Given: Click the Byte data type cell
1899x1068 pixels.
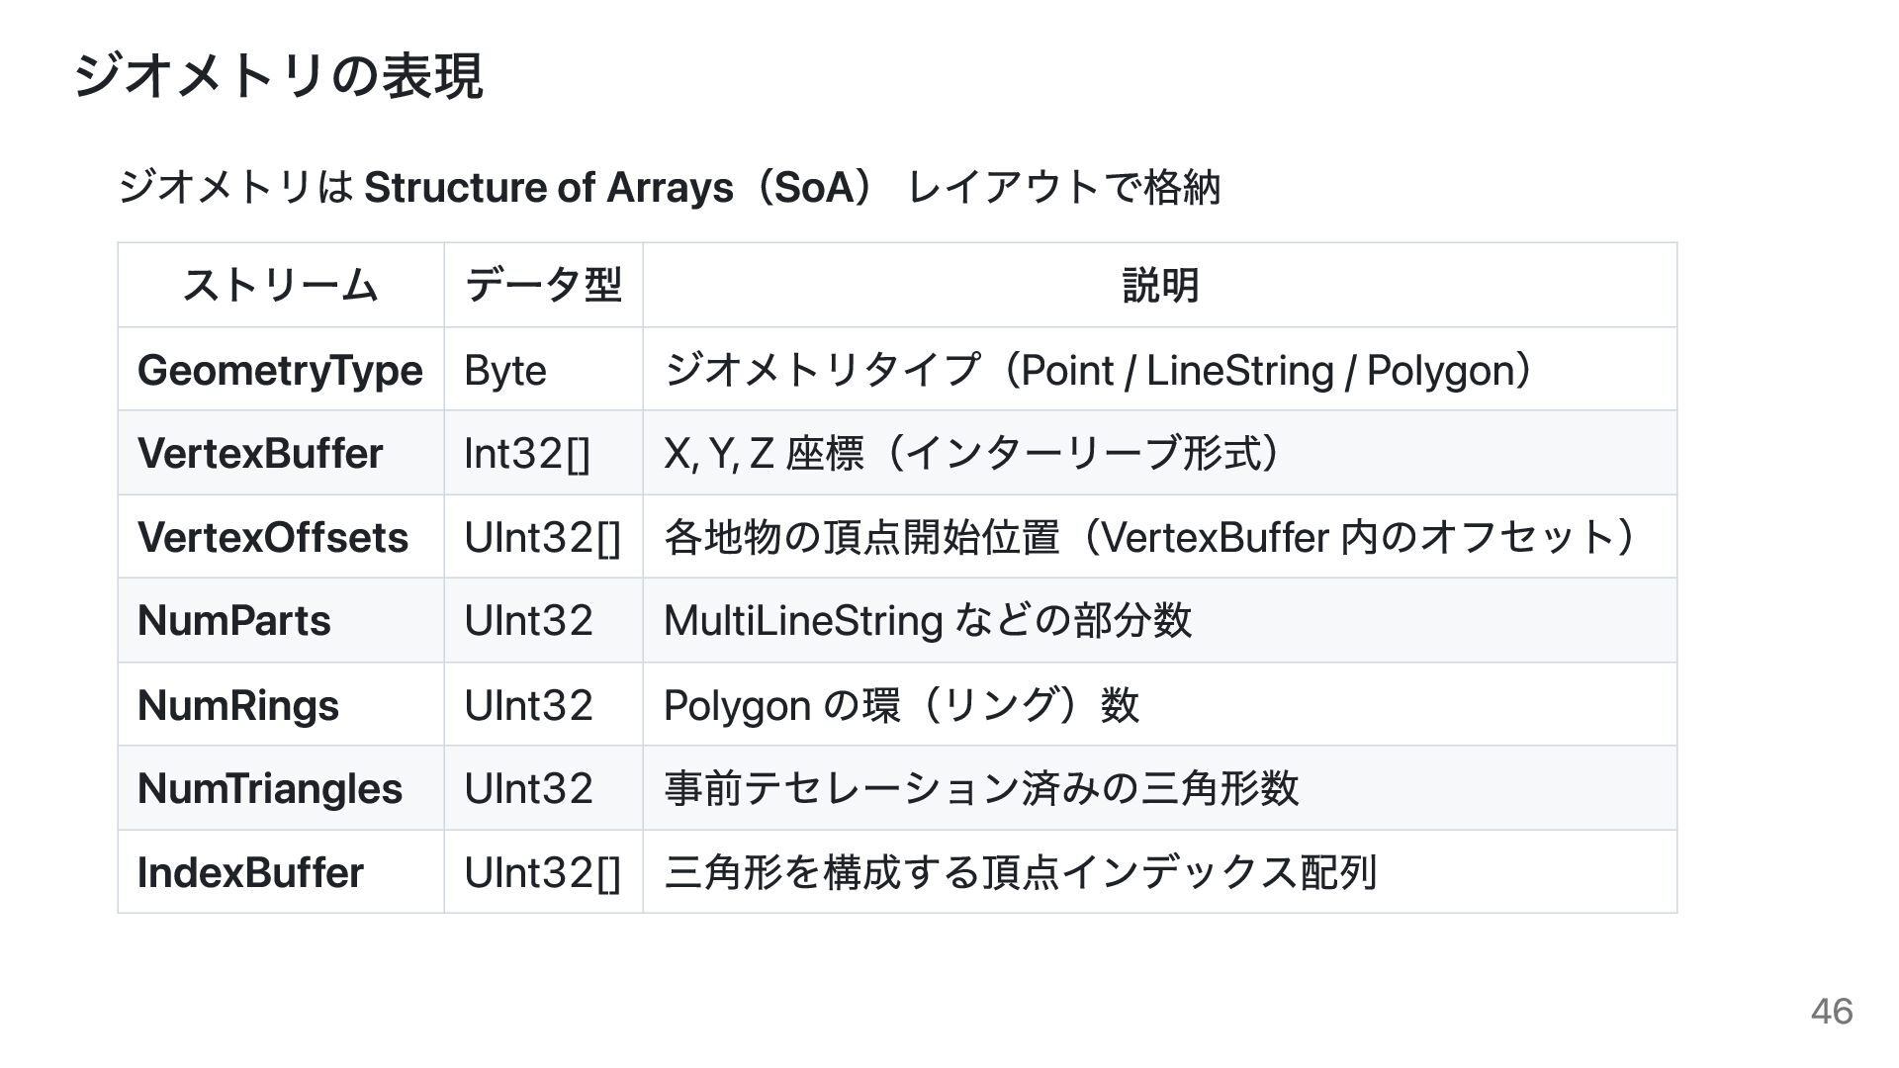Looking at the screenshot, I should (x=505, y=371).
